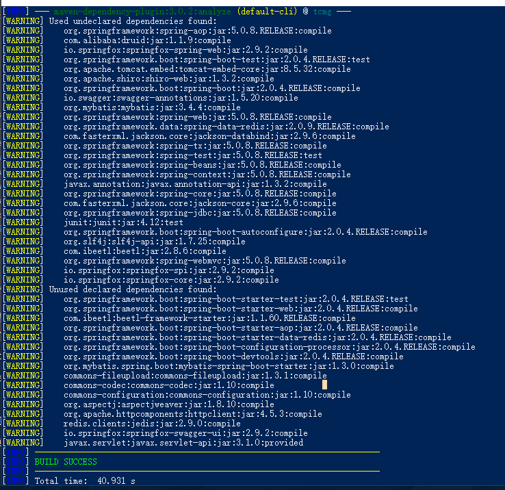Click commons-fileupload:jar:1.3.1 entry
Viewport: 505px width, 490px height.
195,376
